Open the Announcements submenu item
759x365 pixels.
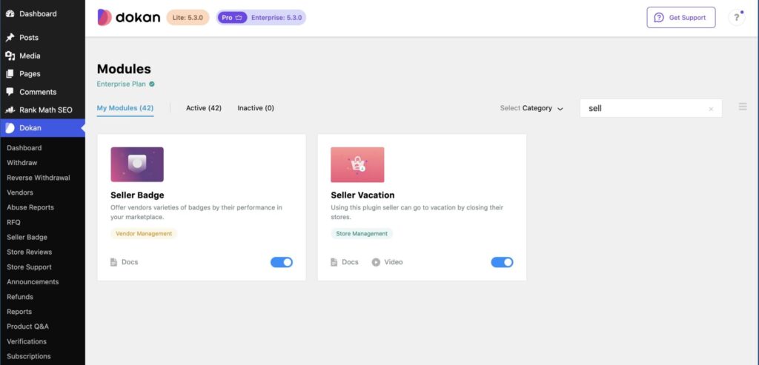[x=33, y=282]
